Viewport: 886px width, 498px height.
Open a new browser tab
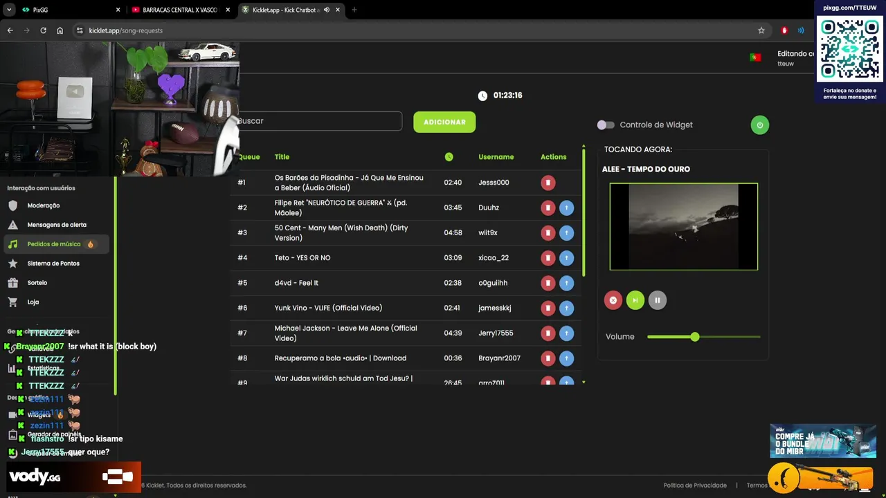354,10
